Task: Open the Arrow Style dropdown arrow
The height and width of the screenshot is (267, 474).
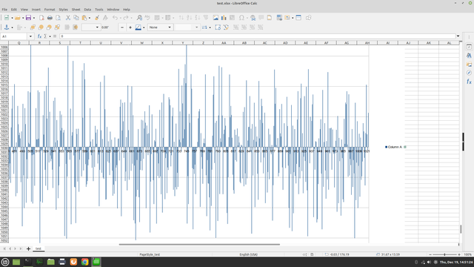Action: tap(210, 27)
